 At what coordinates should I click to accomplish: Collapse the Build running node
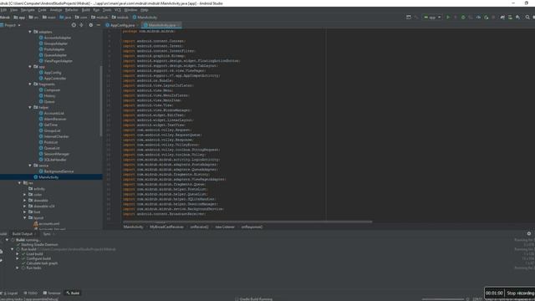pos(7,240)
